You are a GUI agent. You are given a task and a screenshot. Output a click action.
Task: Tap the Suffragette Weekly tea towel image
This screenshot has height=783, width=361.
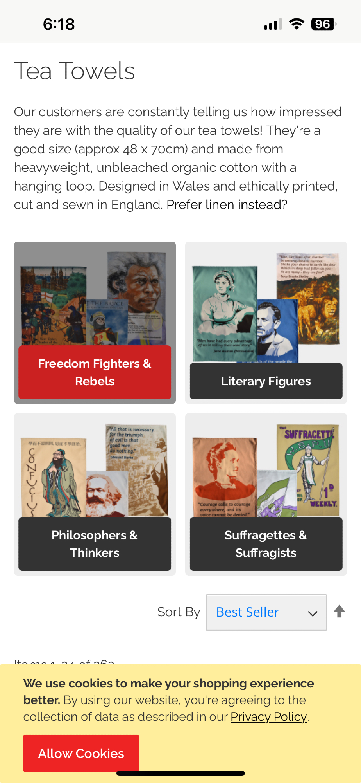(307, 470)
